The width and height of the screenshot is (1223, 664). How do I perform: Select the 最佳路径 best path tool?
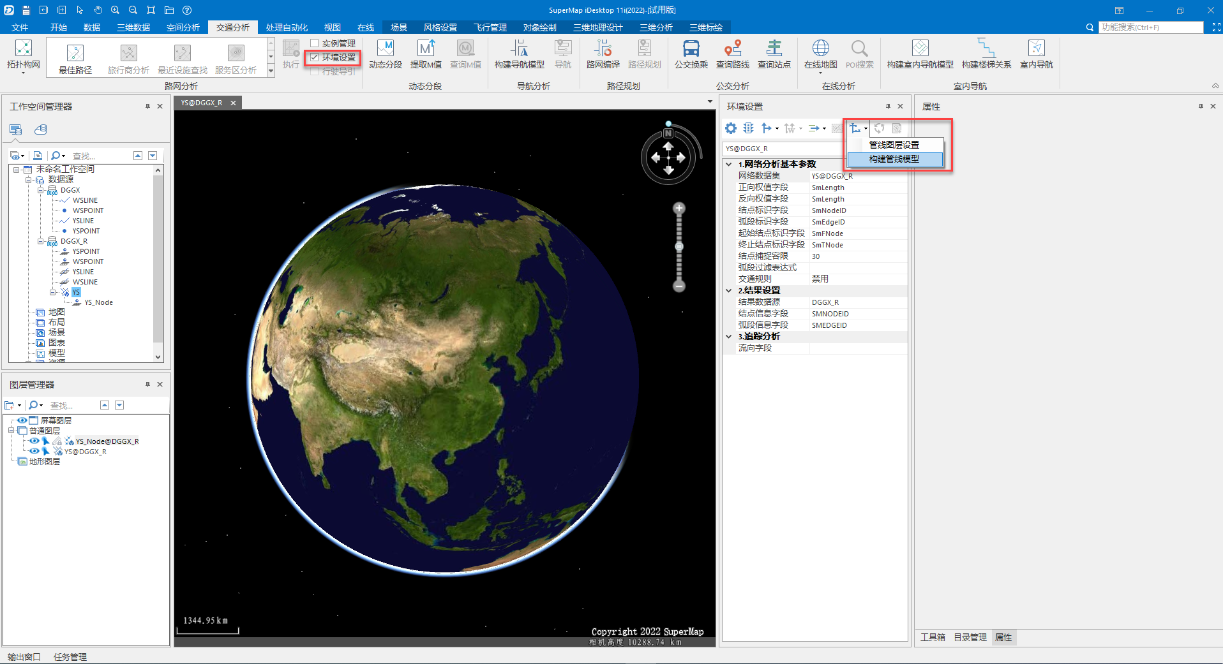tap(75, 54)
